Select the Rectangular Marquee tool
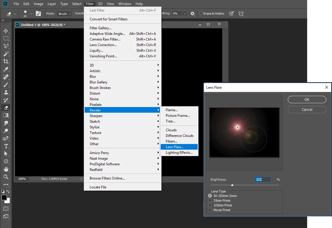 click(x=6, y=38)
